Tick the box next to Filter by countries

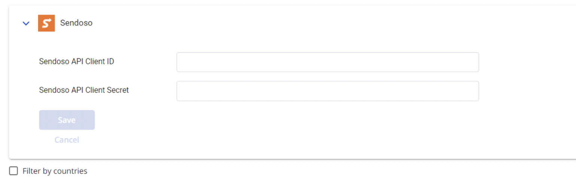pyautogui.click(x=13, y=171)
